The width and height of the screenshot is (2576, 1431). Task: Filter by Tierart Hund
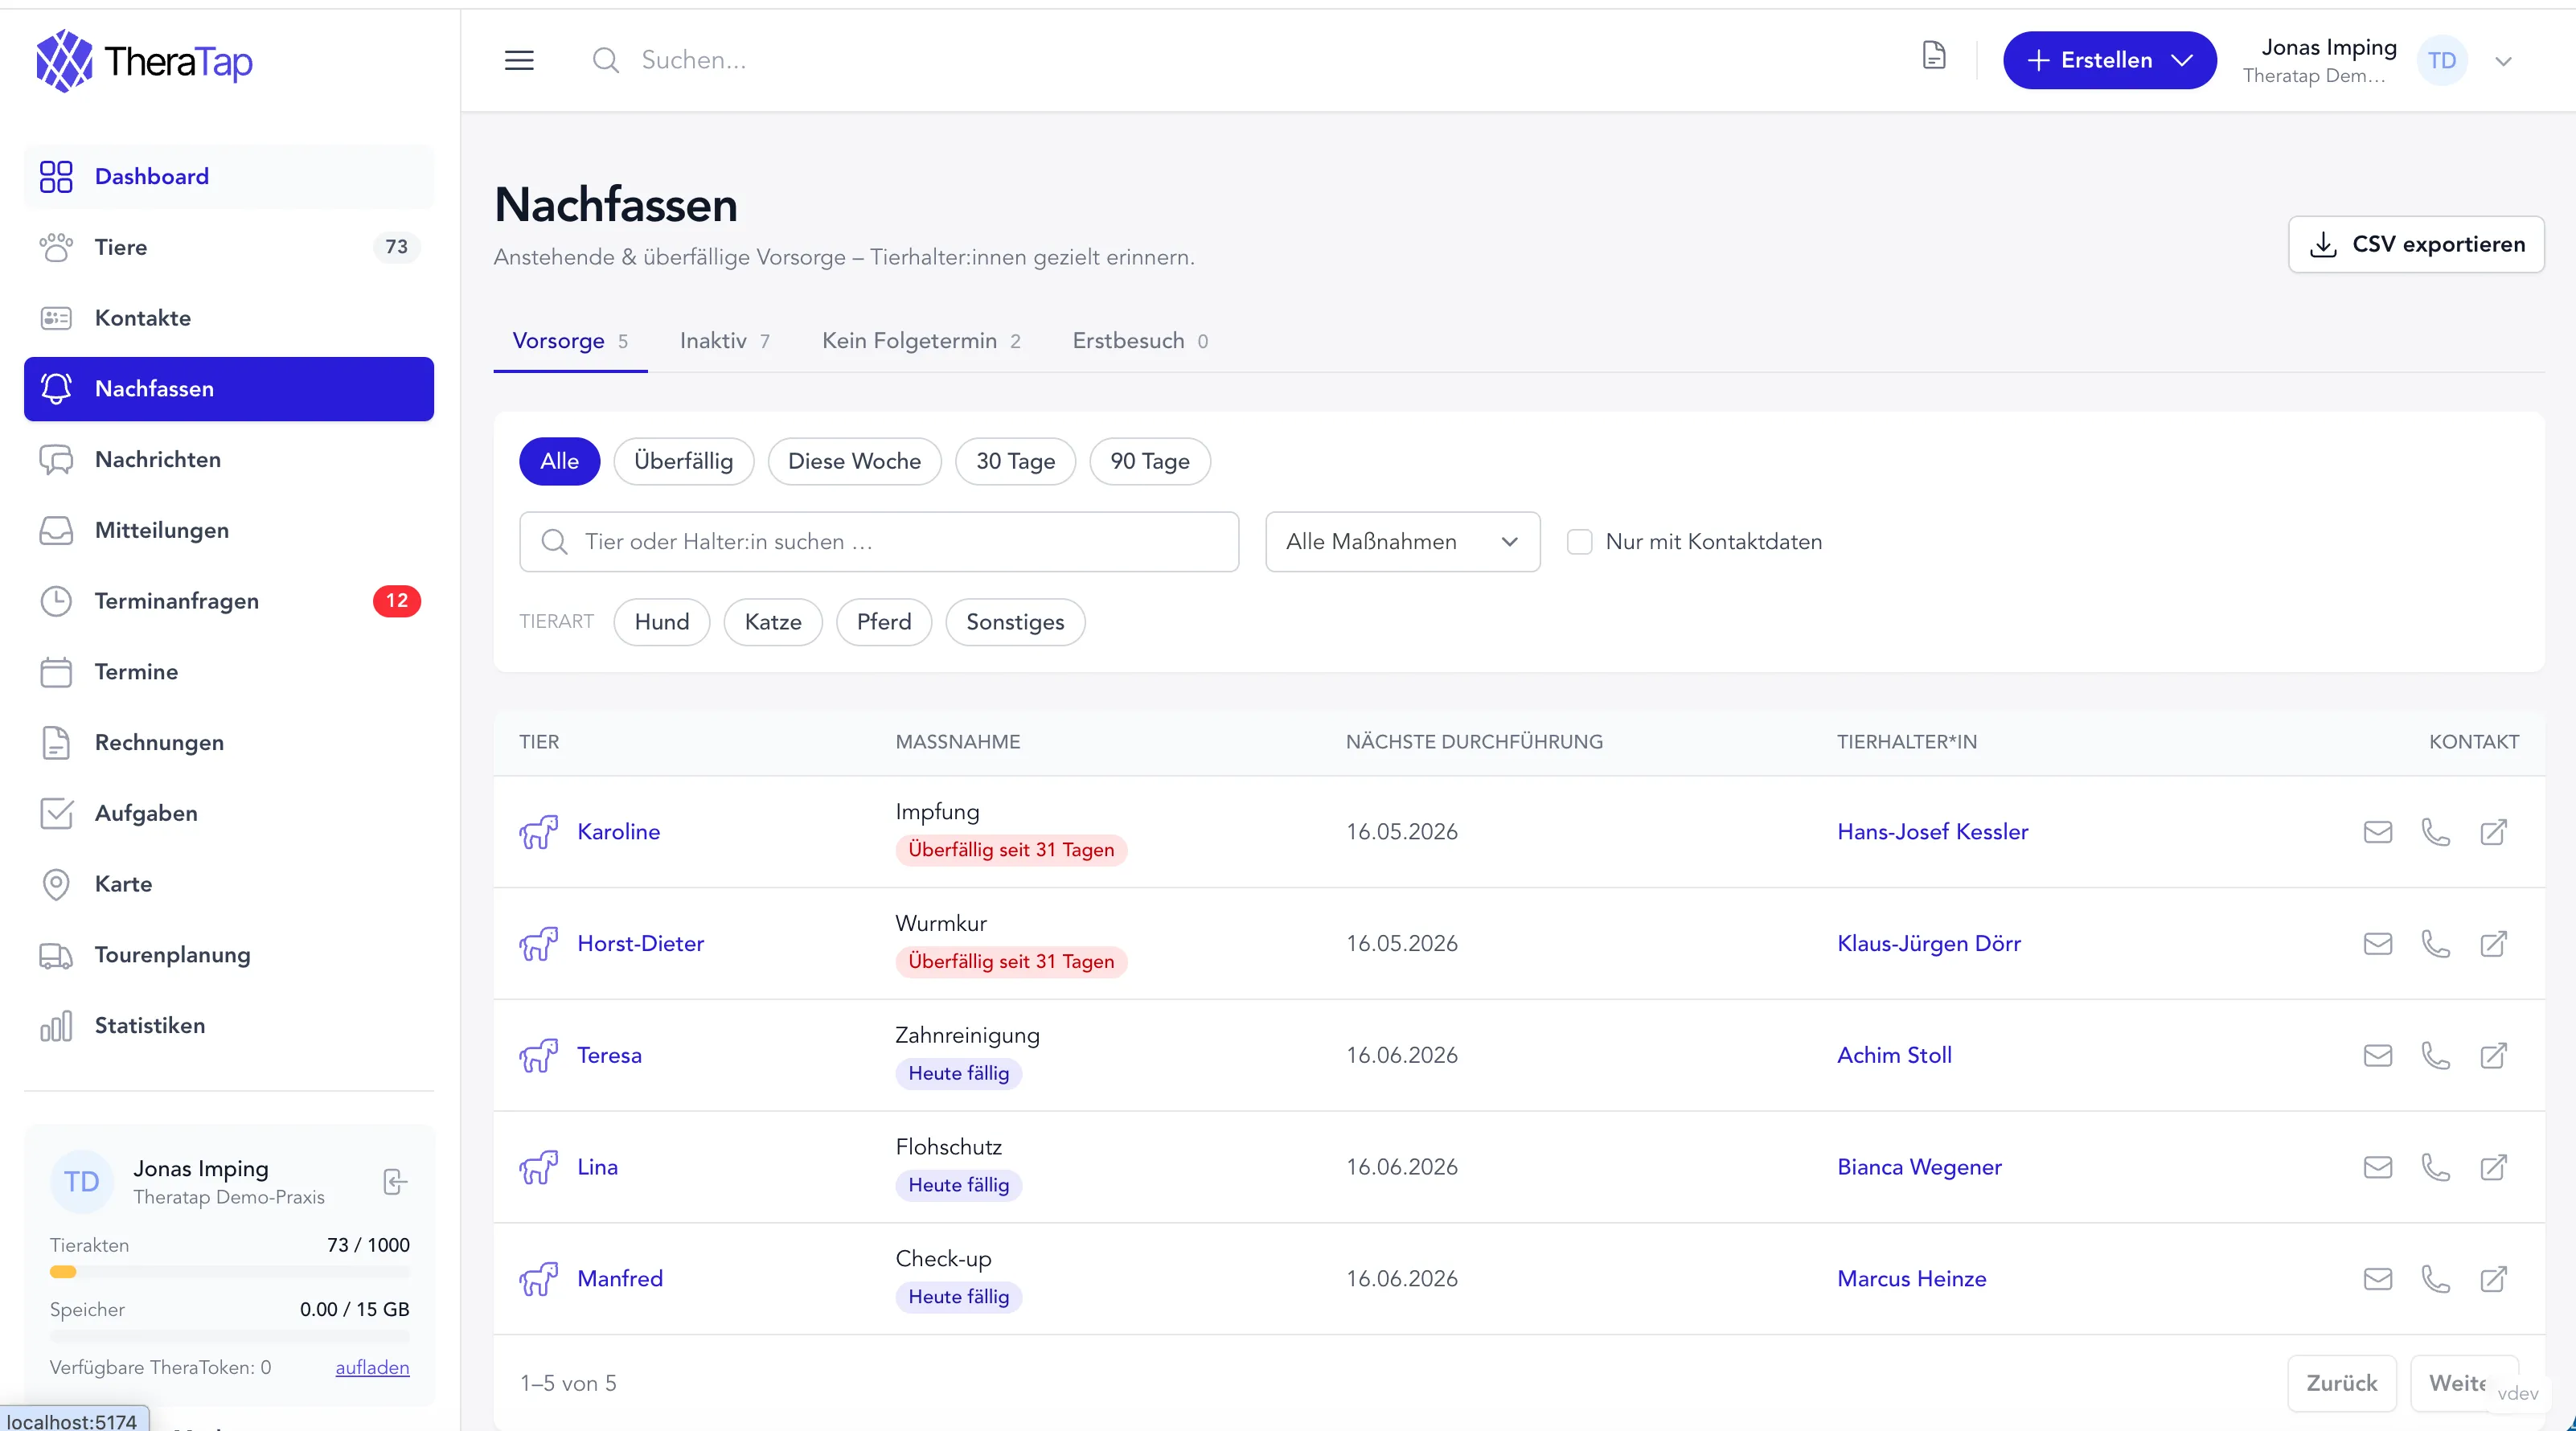click(x=662, y=622)
